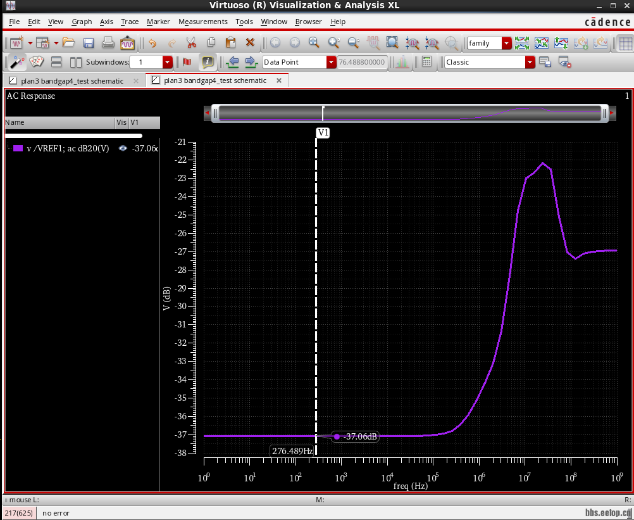Toggle visibility eye for the VREF1 trace
Screen dimensions: 634x520
[123, 148]
